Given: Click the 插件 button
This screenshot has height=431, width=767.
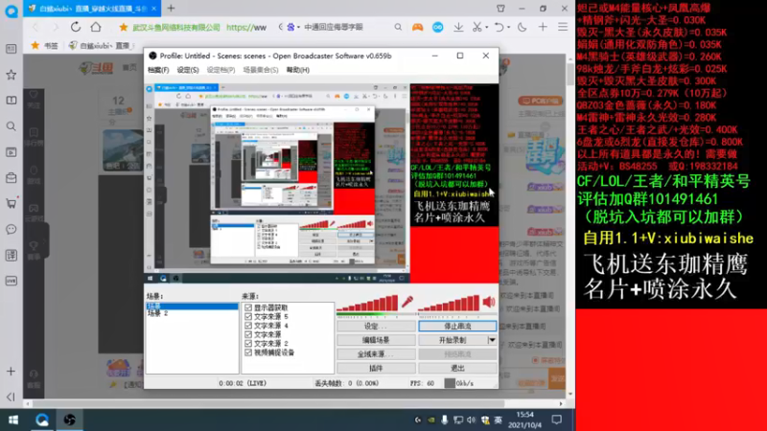Looking at the screenshot, I should [x=376, y=368].
